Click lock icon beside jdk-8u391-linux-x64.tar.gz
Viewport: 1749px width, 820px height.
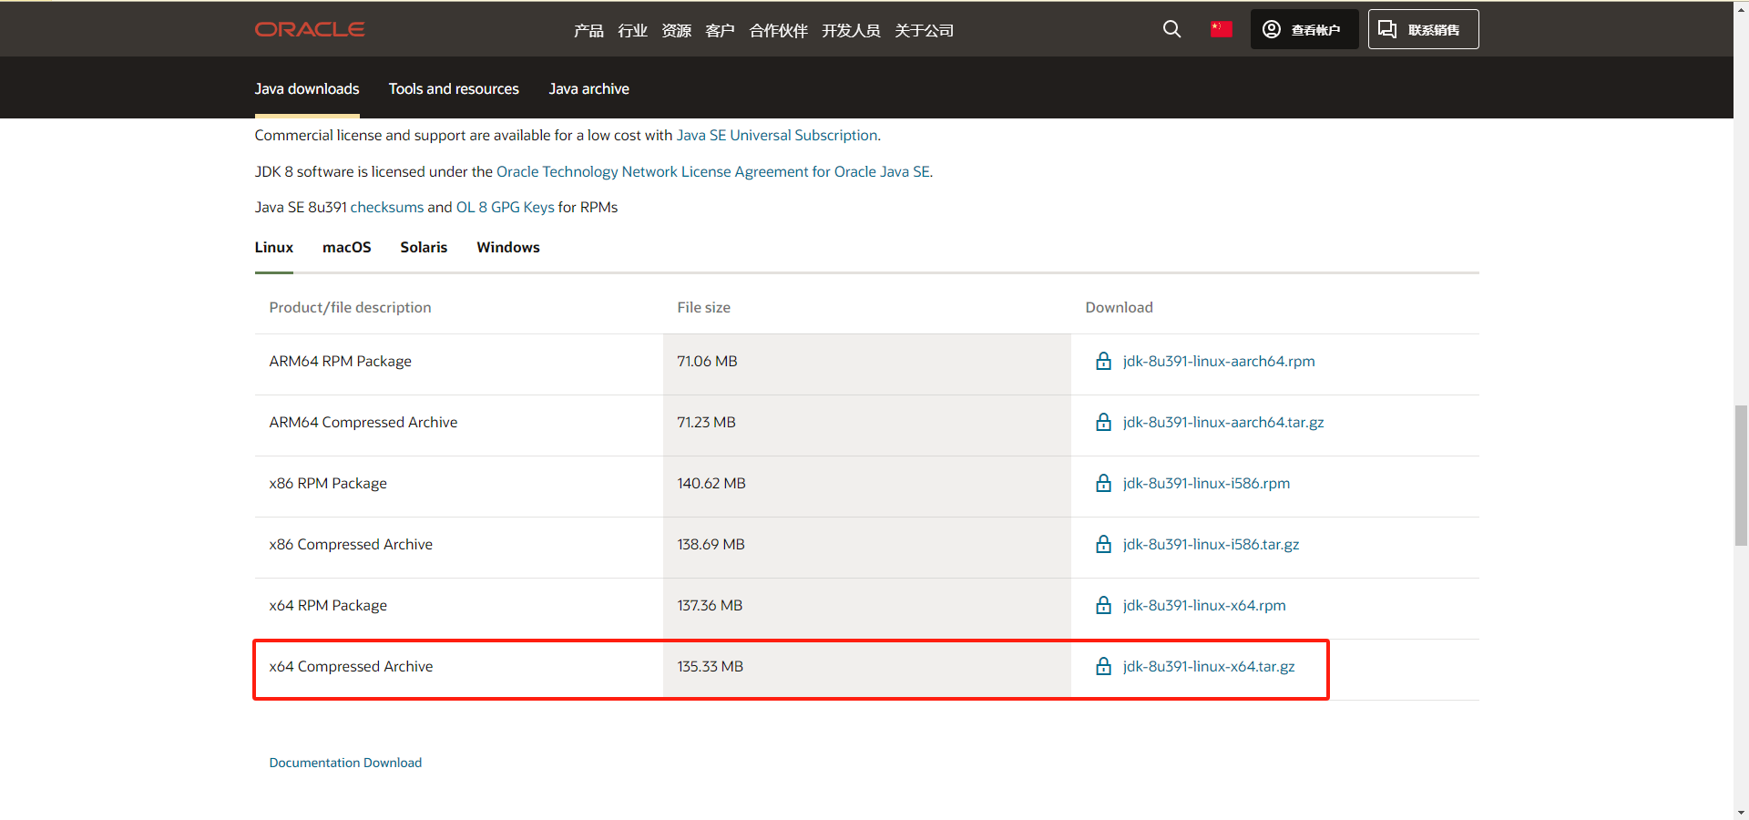coord(1103,666)
